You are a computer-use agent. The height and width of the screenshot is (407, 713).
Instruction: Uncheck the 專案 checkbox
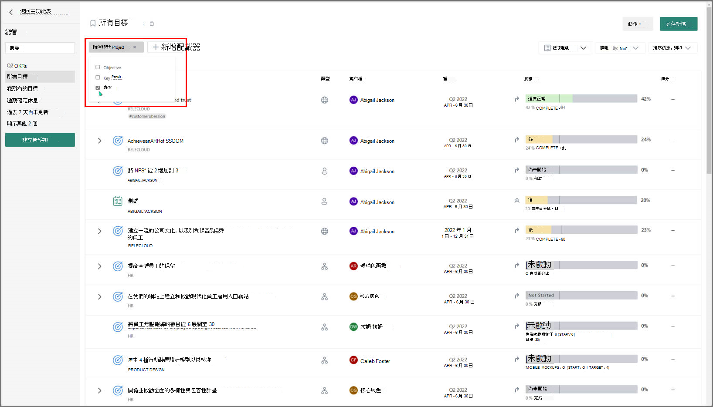[x=98, y=87]
